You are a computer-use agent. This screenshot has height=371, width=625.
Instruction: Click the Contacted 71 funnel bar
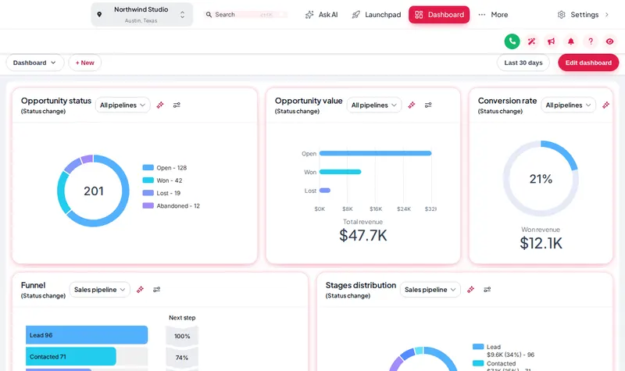[71, 357]
